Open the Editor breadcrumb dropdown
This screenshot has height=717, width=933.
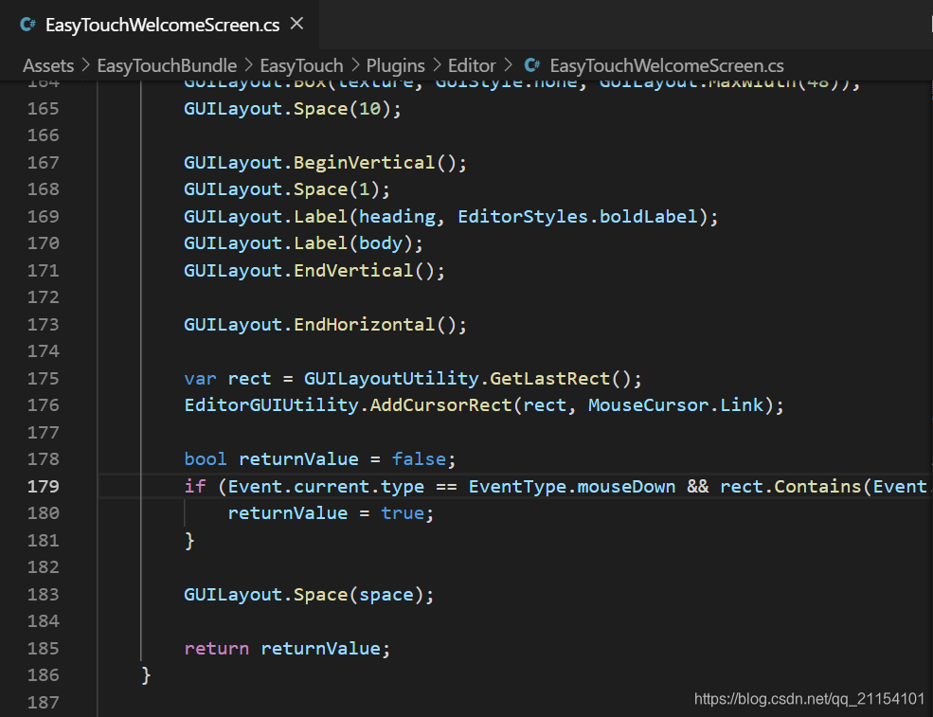pos(472,65)
